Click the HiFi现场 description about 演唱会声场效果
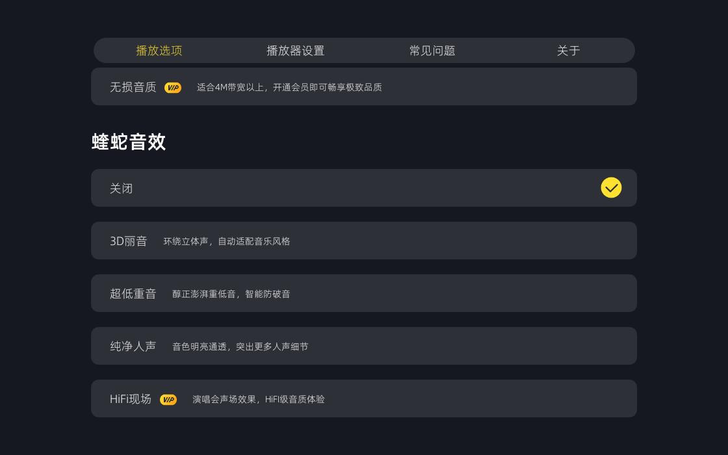 pyautogui.click(x=258, y=399)
